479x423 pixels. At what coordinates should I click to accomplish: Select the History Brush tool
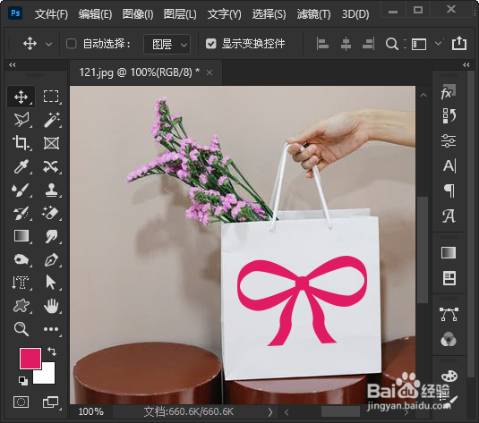(21, 213)
